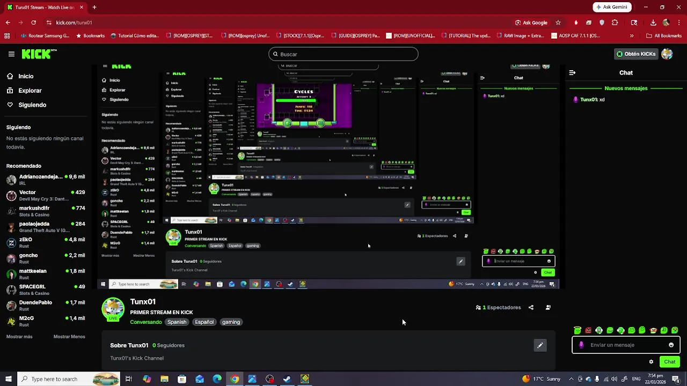687x386 pixels.
Task: Click the large Kick logo in the header
Action: pyautogui.click(x=39, y=54)
